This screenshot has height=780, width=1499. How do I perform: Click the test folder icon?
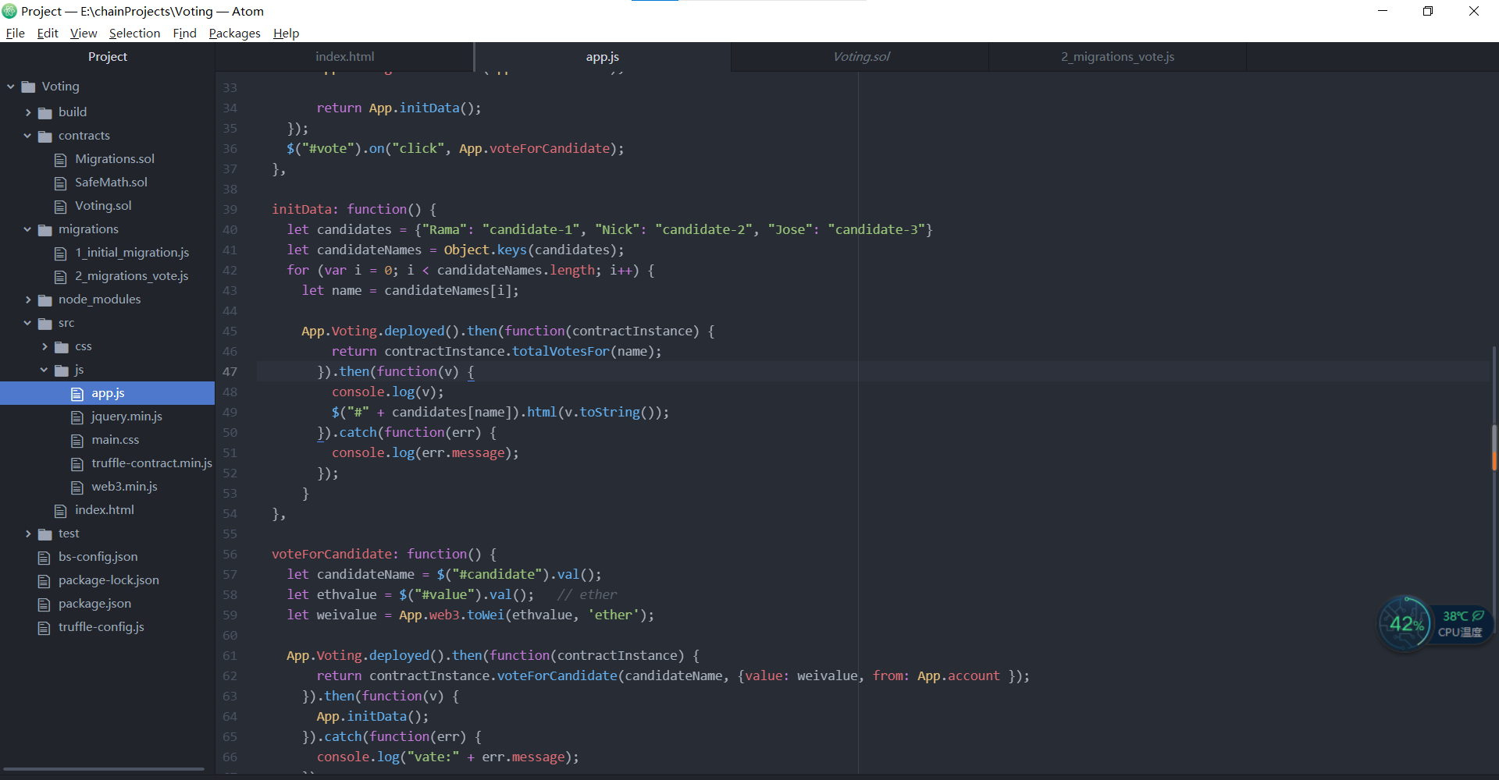(x=45, y=534)
